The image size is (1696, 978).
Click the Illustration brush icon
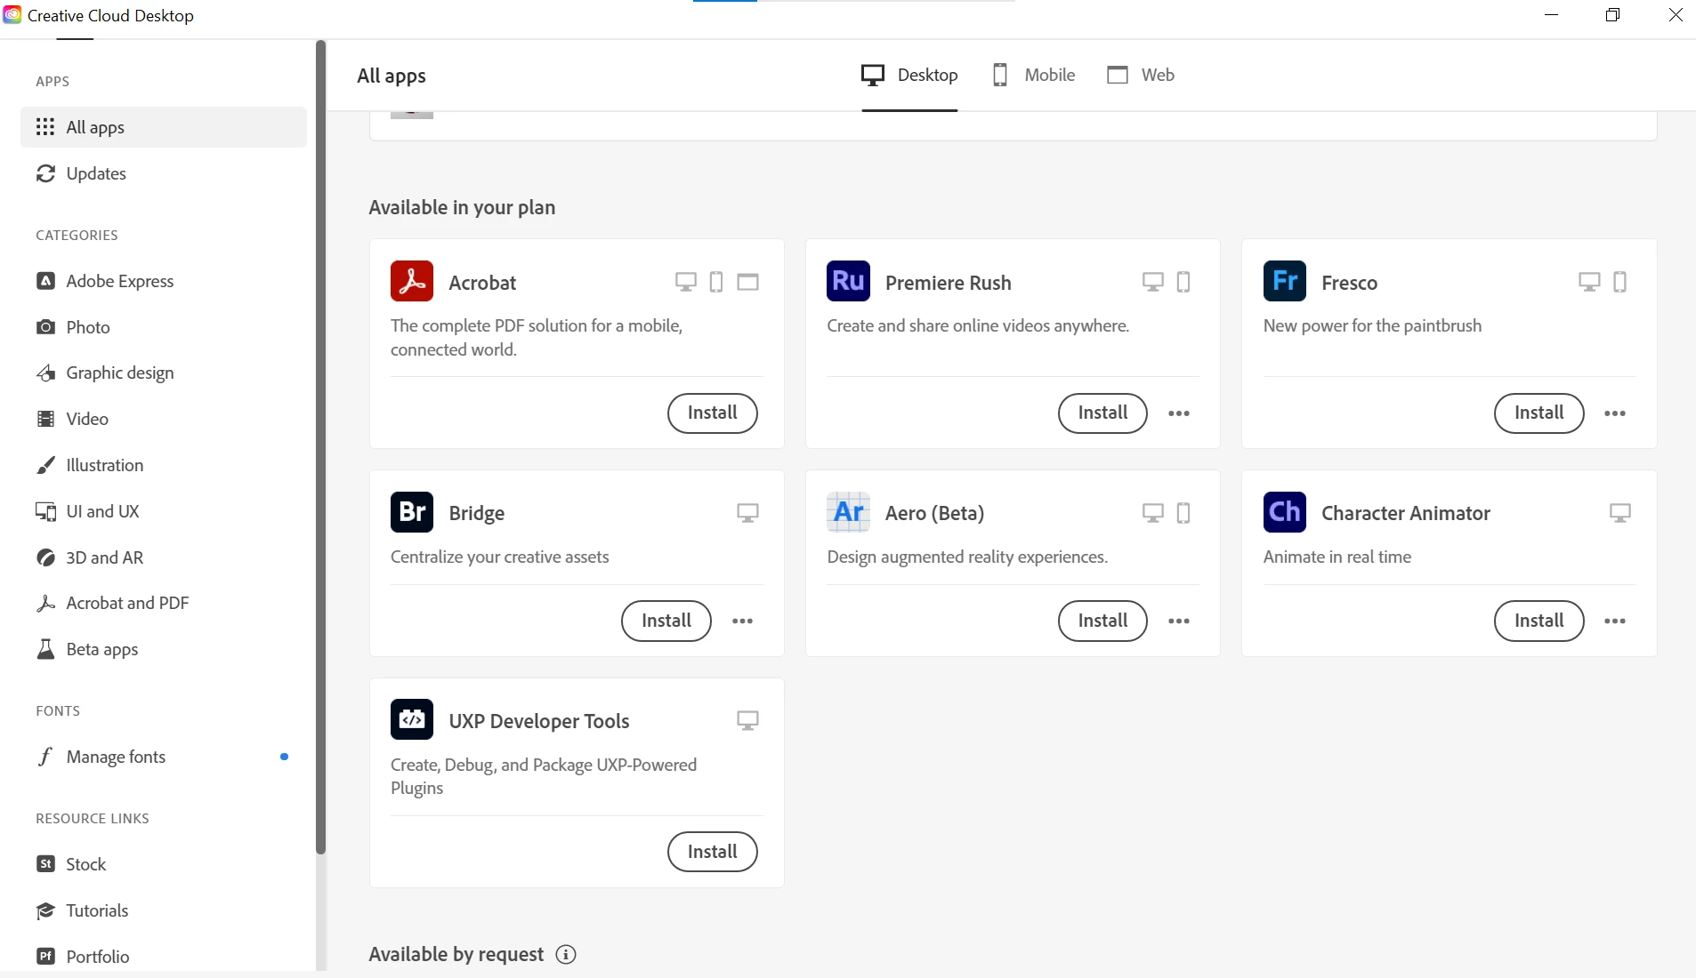pyautogui.click(x=45, y=465)
